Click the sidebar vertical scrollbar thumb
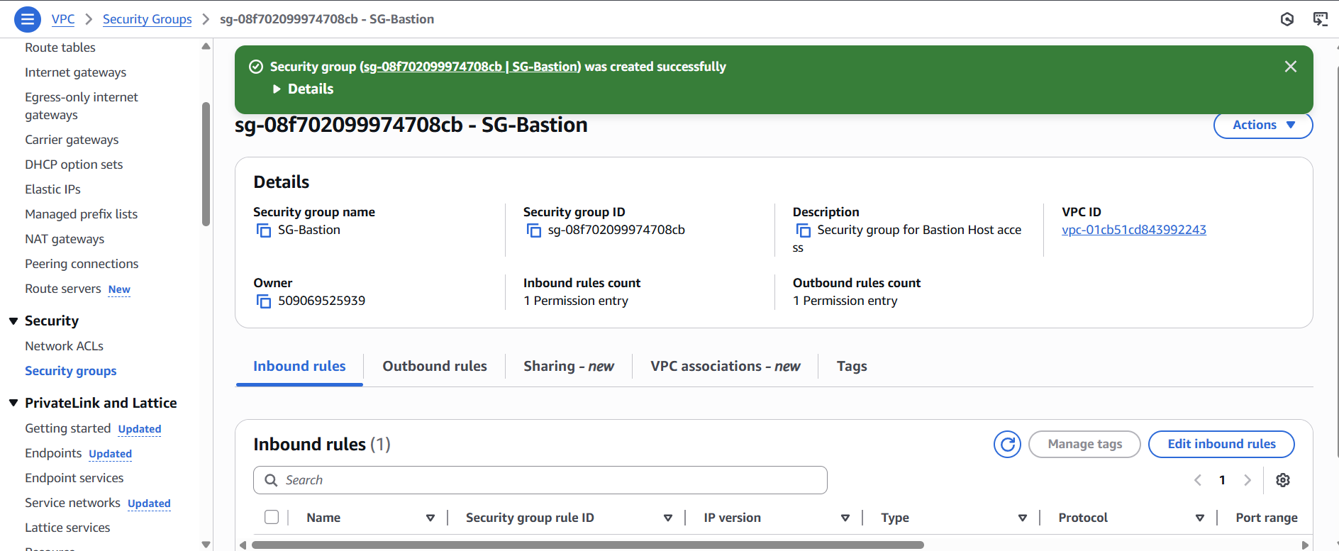Viewport: 1339px width, 551px height. pyautogui.click(x=206, y=164)
